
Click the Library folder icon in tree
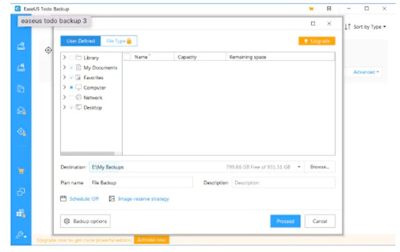point(79,58)
